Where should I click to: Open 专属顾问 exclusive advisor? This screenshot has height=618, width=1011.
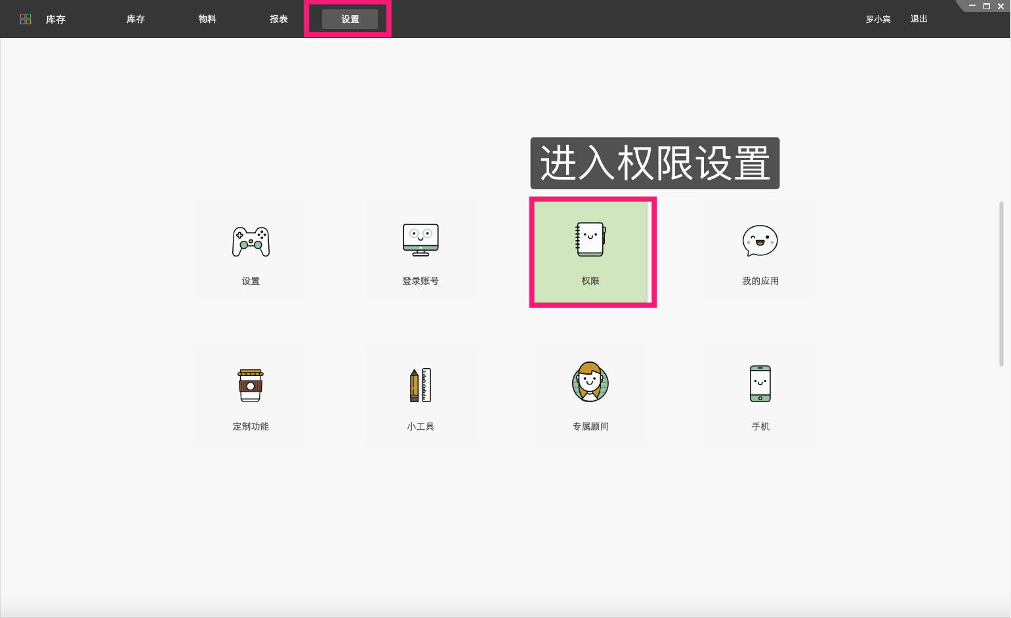coord(590,394)
